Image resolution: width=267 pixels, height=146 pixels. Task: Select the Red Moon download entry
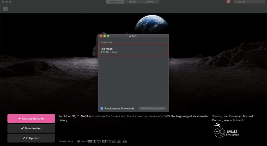[133, 50]
